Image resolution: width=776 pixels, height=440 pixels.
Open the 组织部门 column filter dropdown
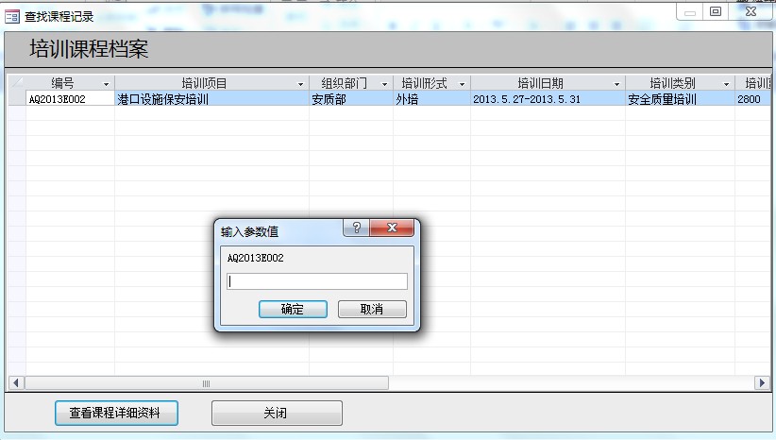pos(384,84)
